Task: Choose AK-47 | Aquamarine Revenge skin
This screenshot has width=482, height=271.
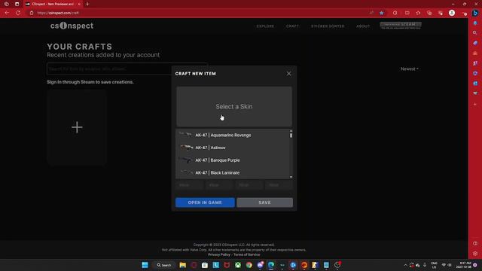Action: click(x=232, y=135)
